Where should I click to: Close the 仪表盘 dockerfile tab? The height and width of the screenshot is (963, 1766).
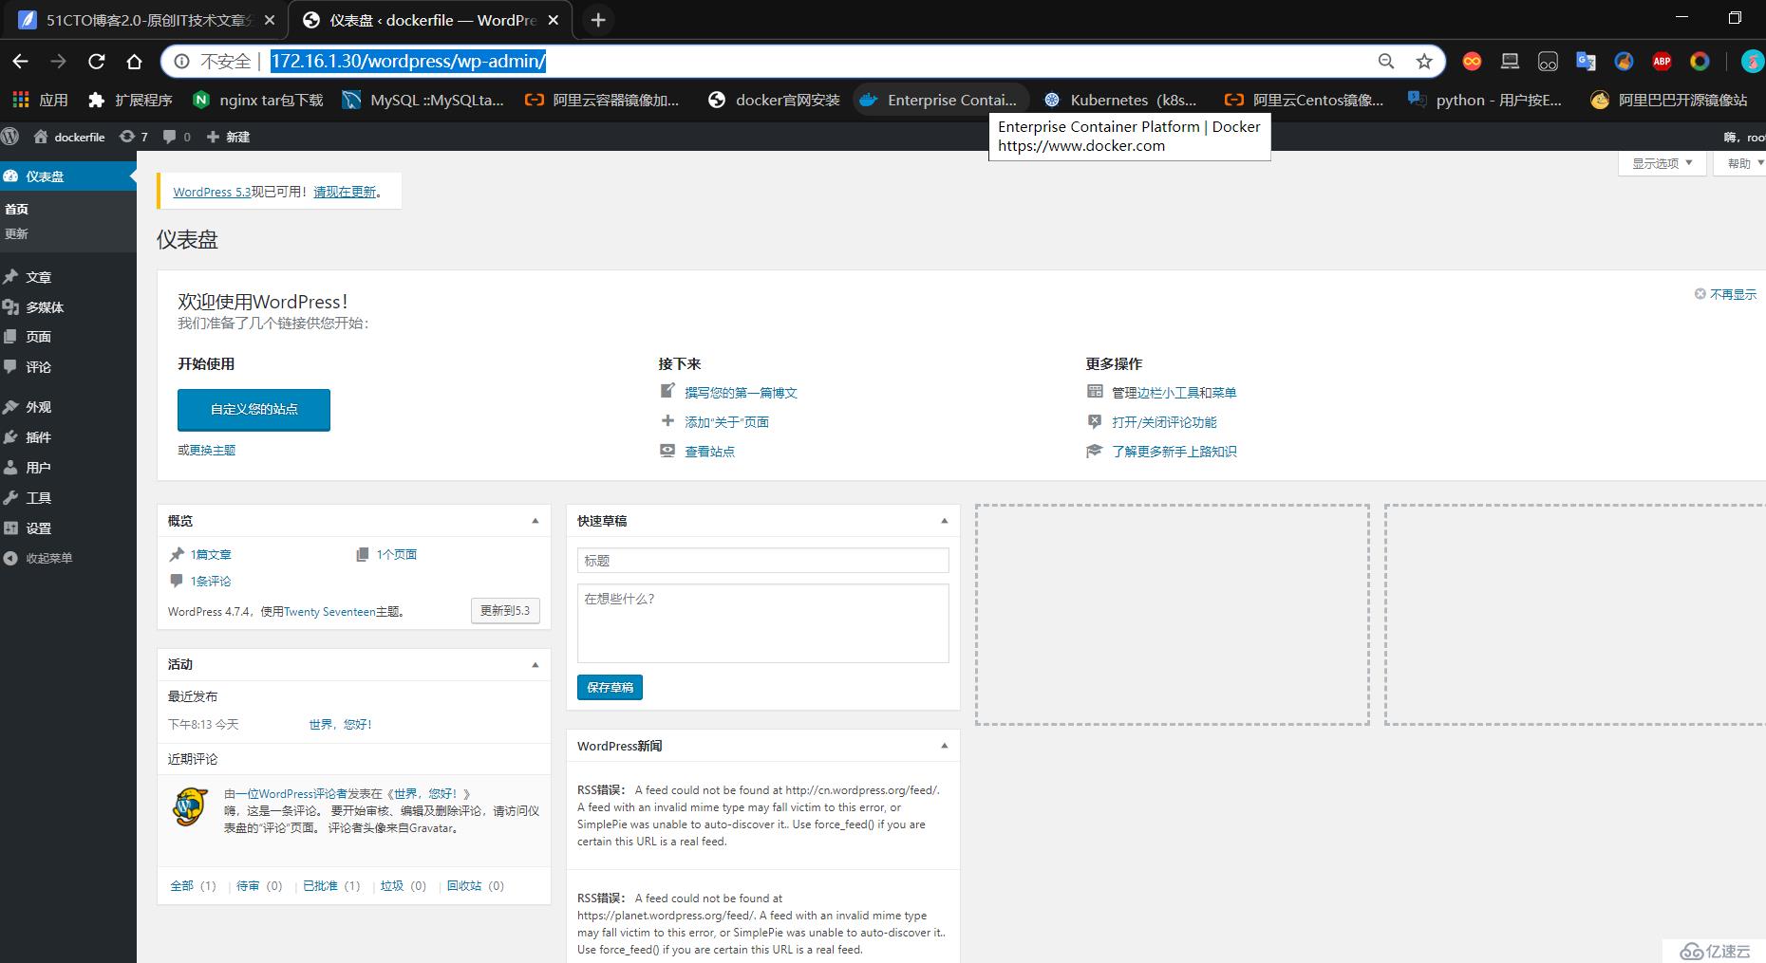(554, 20)
